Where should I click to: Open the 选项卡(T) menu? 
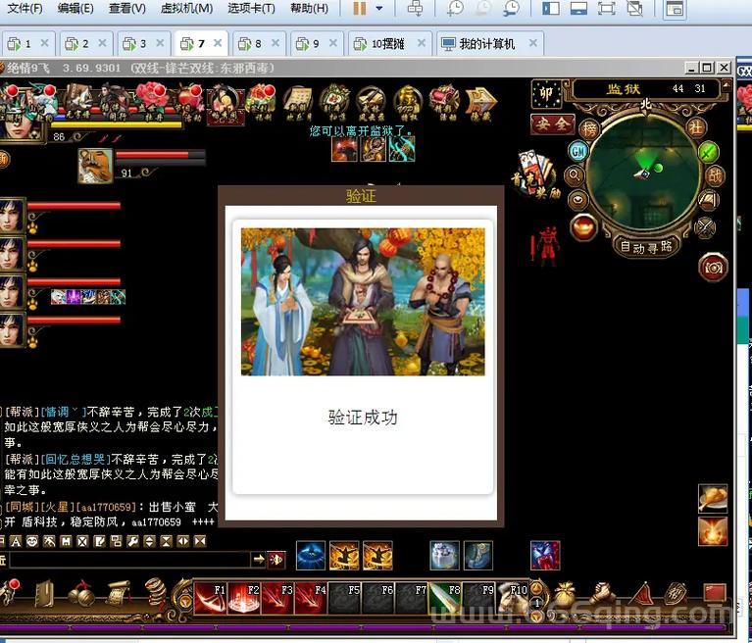(251, 8)
